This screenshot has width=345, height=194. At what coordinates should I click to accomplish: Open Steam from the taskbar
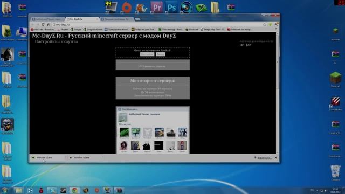point(64,190)
